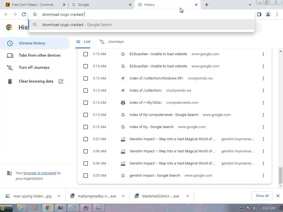The height and width of the screenshot is (212, 283).
Task: Expand options for man-spying-listeni....jpg download
Action: [x=59, y=196]
